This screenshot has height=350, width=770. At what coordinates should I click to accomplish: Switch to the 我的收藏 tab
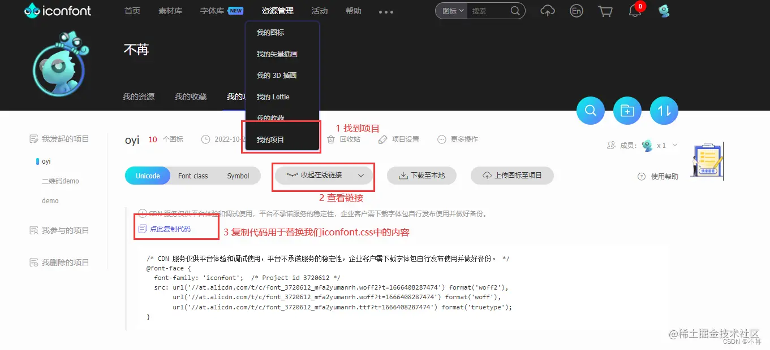coord(191,96)
